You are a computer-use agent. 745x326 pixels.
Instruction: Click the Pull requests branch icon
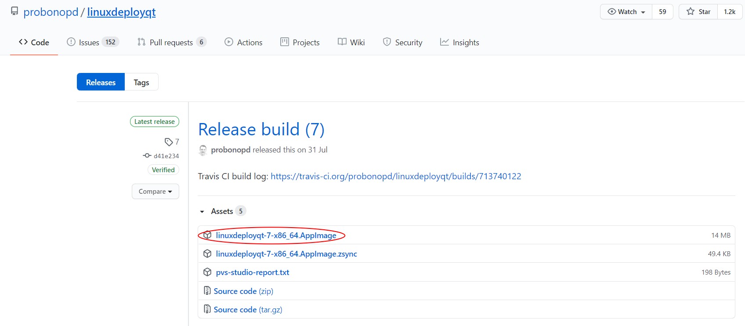coord(141,42)
